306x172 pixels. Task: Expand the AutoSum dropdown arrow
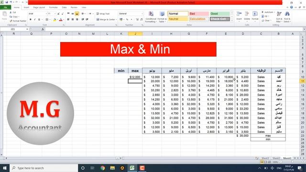tap(274, 12)
